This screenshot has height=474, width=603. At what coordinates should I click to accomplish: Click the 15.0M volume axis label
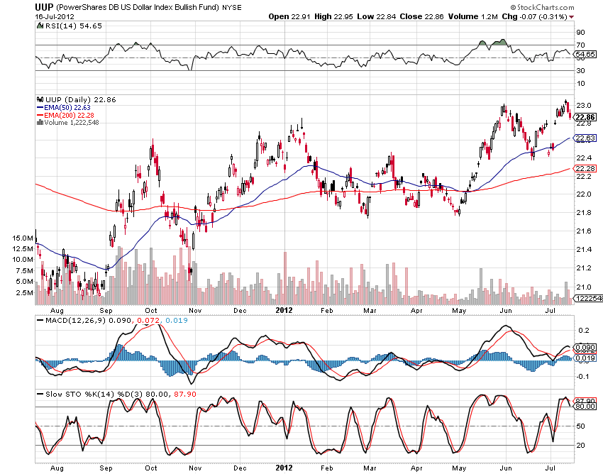[x=22, y=238]
